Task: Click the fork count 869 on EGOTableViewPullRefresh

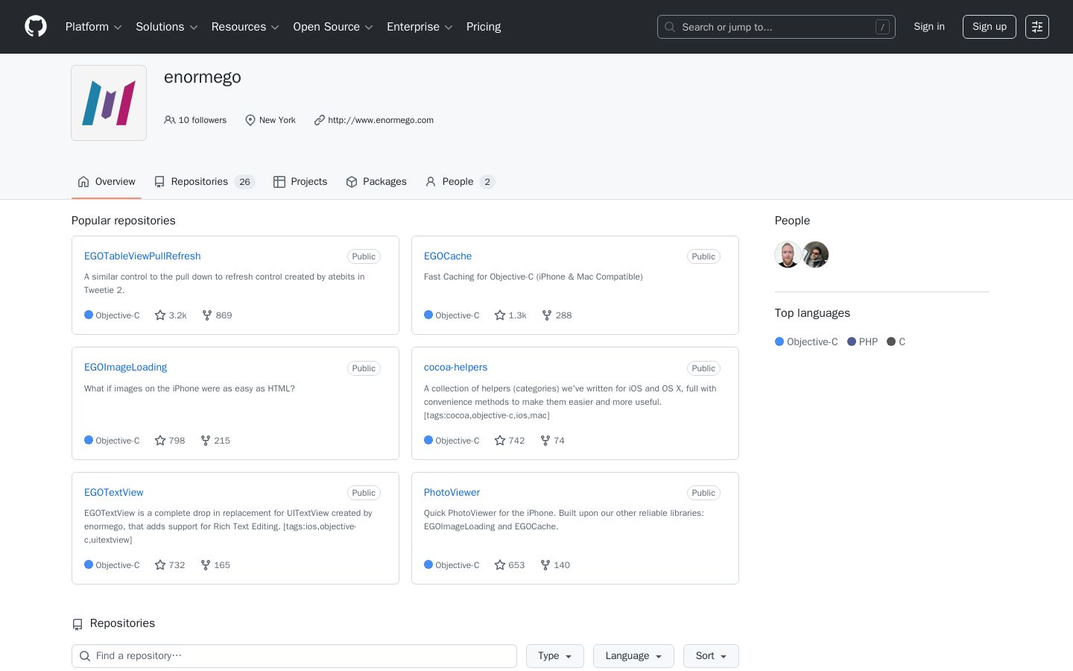Action: [217, 315]
